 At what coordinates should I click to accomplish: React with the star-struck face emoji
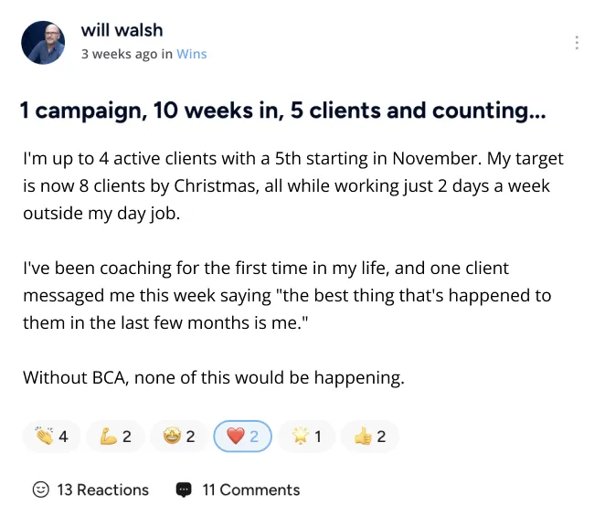[179, 437]
